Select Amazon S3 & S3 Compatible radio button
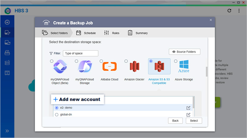This screenshot has height=138, width=247. [x=151, y=61]
